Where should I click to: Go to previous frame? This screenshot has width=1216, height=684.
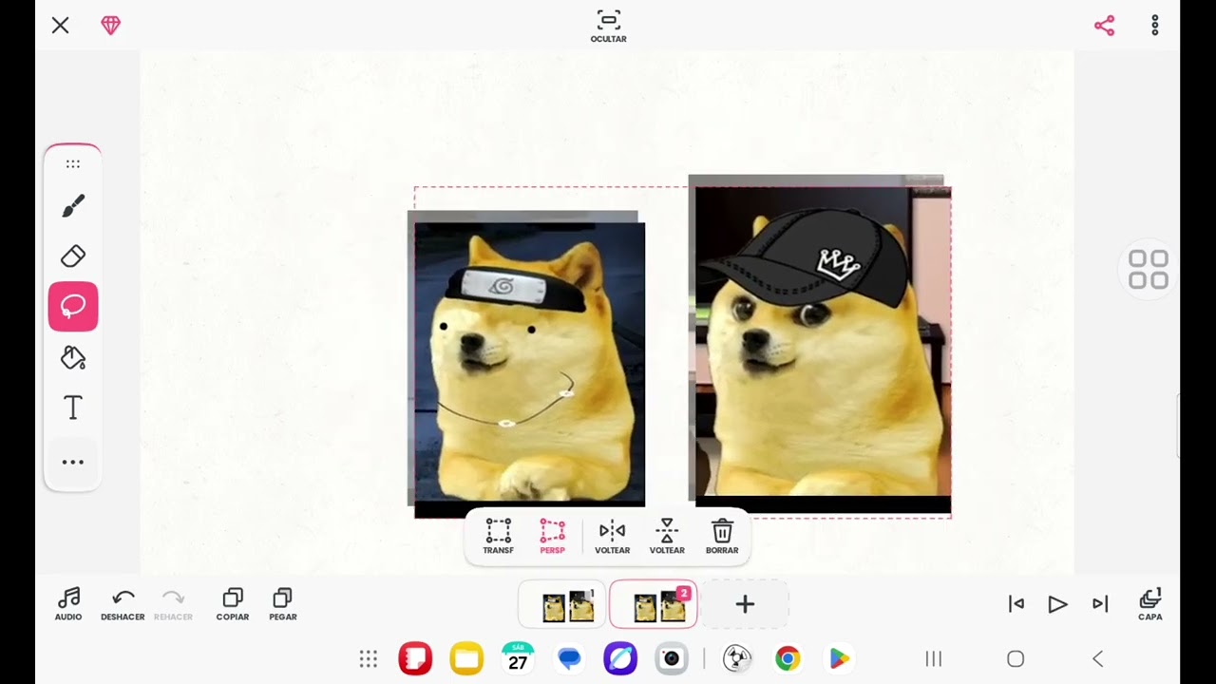point(1016,604)
